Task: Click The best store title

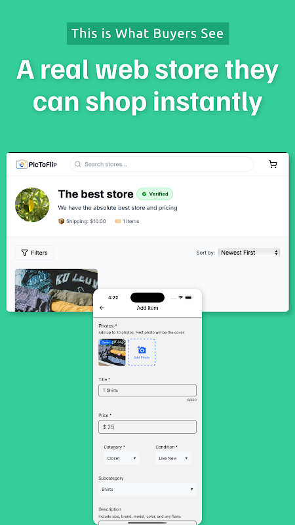Action: [x=96, y=194]
